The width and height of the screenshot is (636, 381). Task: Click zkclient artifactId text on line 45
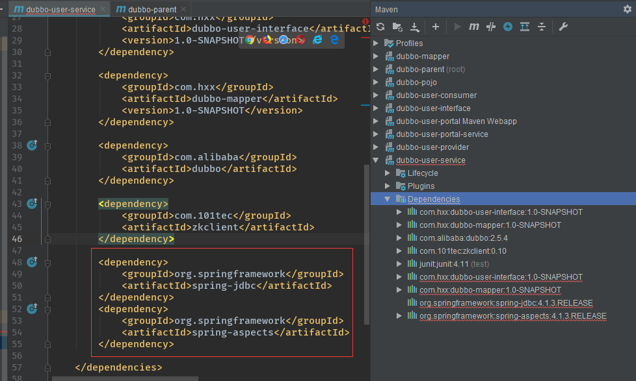pyautogui.click(x=215, y=227)
